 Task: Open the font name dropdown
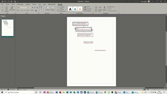click(27, 8)
